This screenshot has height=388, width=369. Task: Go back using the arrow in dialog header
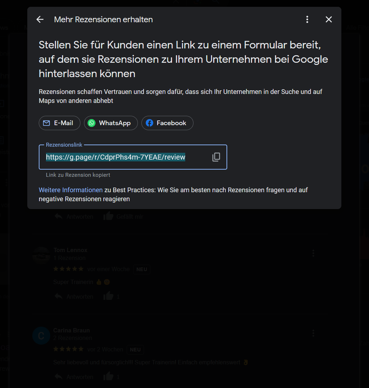click(40, 20)
